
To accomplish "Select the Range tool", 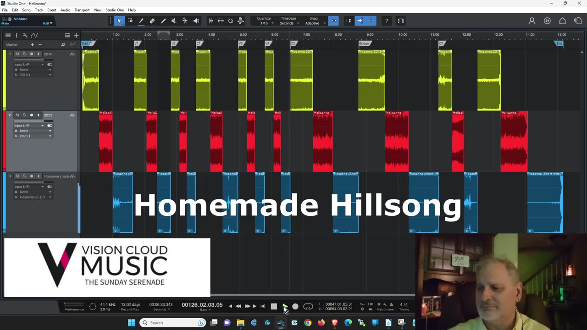I will pos(130,21).
